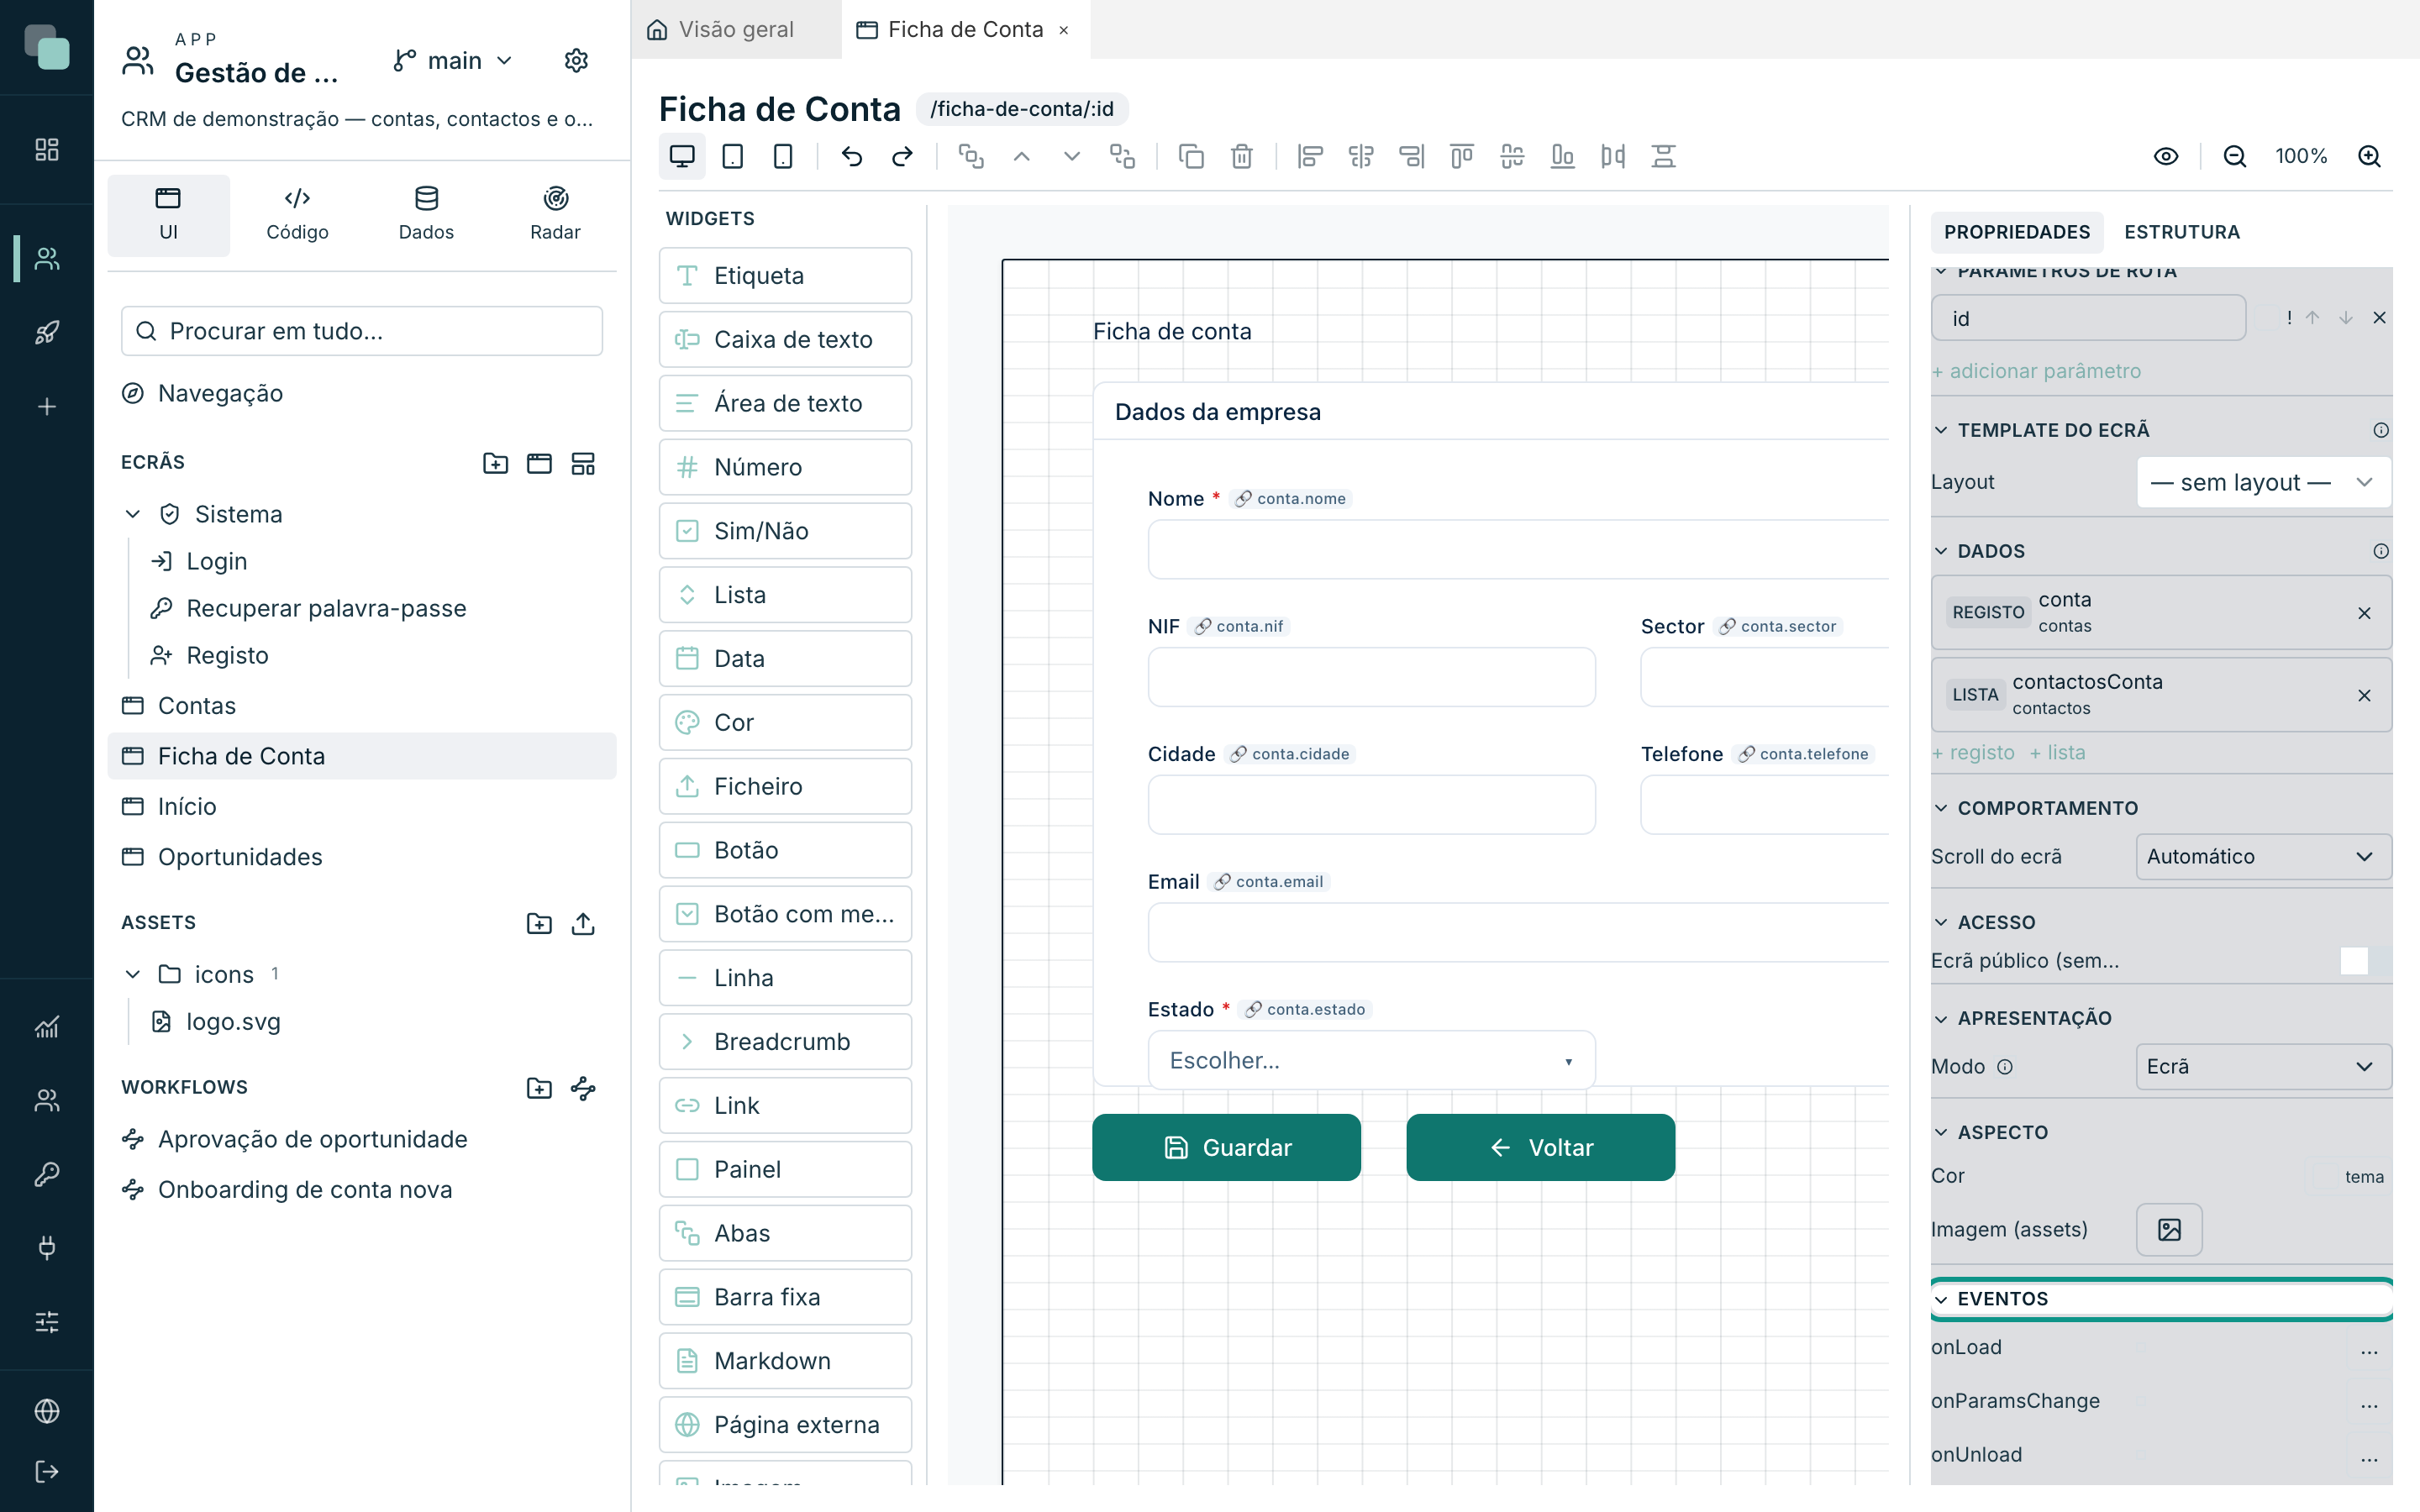Viewport: 2420px width, 1512px height.
Task: Click the logout icon in left rail
Action: [x=47, y=1471]
